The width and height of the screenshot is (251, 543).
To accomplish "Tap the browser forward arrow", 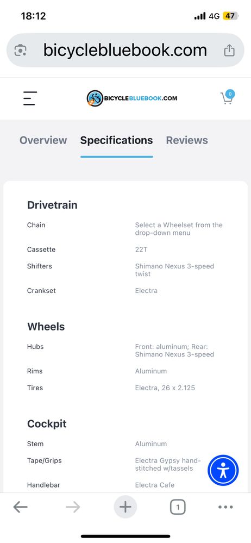I will pos(73,507).
